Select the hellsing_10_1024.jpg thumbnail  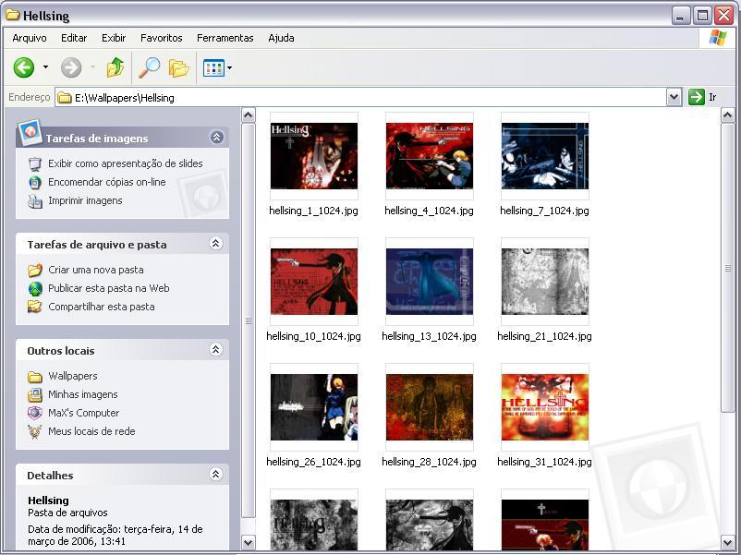pos(314,282)
